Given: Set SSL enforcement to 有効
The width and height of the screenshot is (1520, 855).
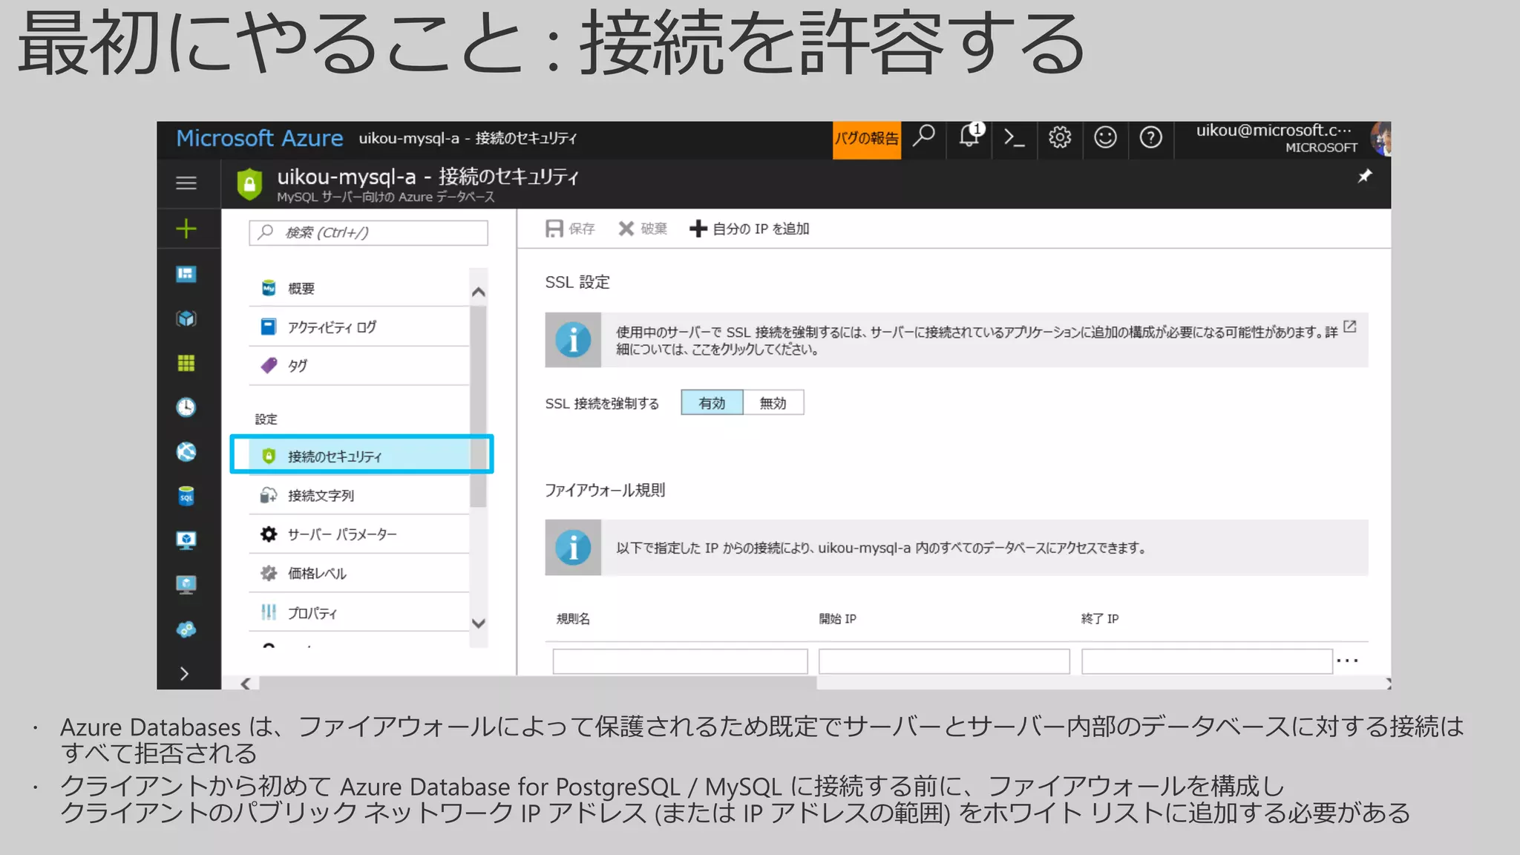Looking at the screenshot, I should click(712, 403).
